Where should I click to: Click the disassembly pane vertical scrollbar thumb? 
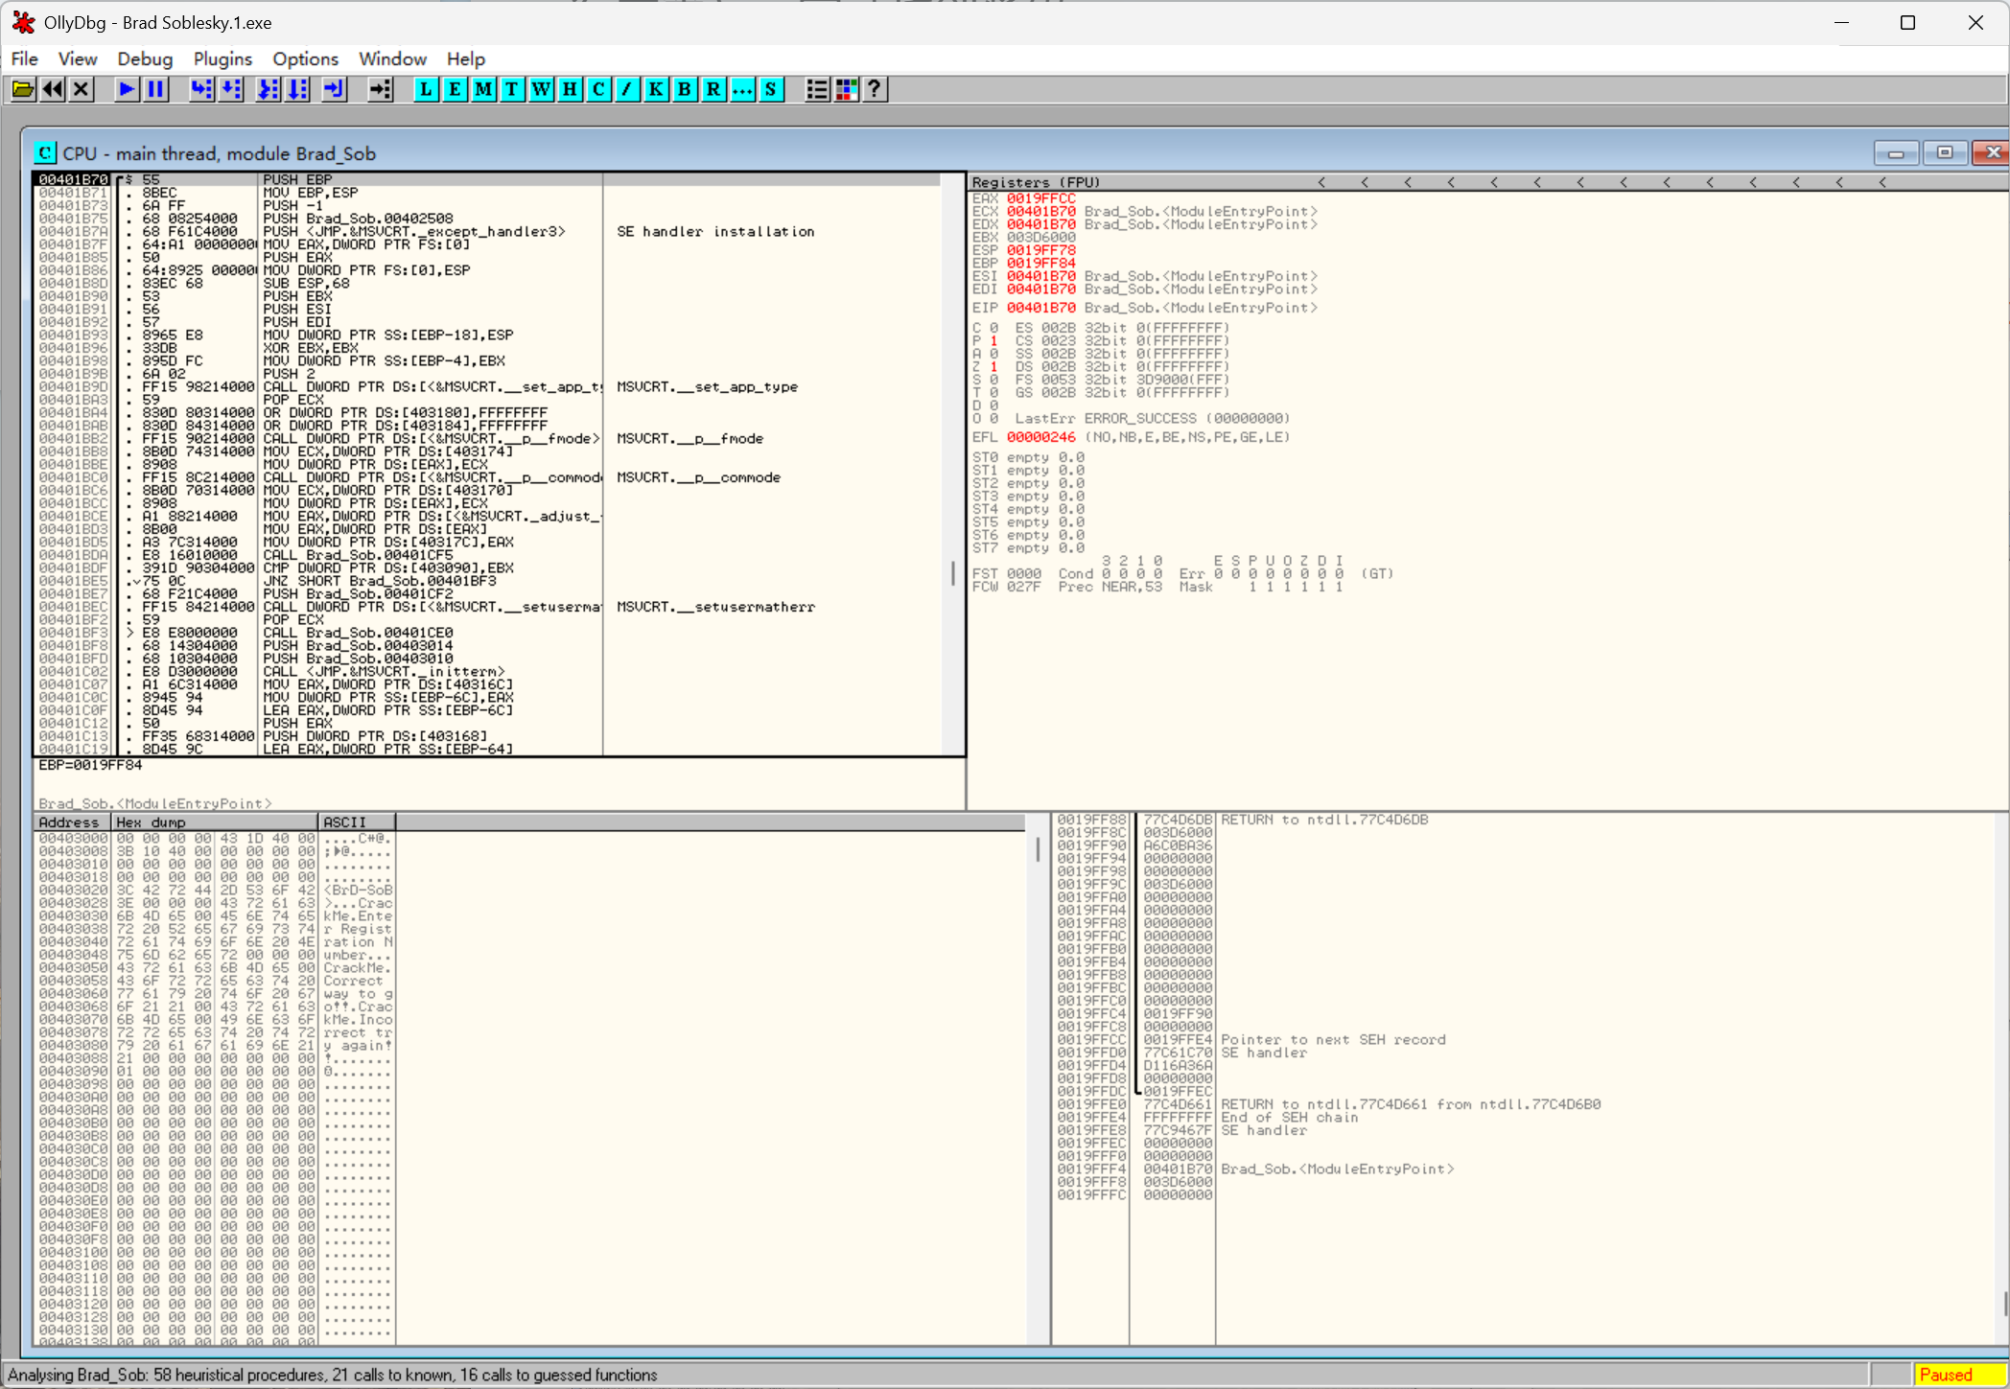(x=952, y=573)
